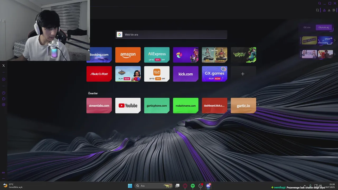The width and height of the screenshot is (338, 190).
Task: Take a snapshot with the capture icon
Action: (x=317, y=10)
